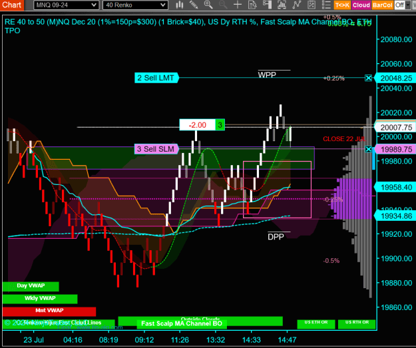Image resolution: width=416 pixels, height=348 pixels.
Task: Open the Drawing Tools pencil icon
Action: [194, 5]
